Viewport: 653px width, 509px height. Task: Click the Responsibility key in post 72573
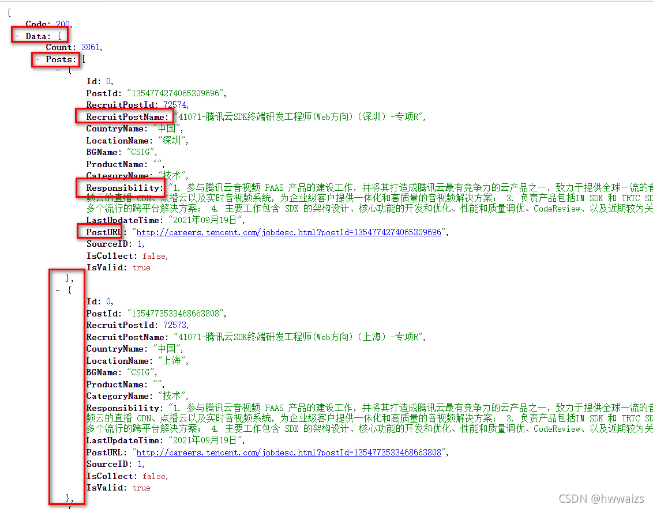point(123,408)
